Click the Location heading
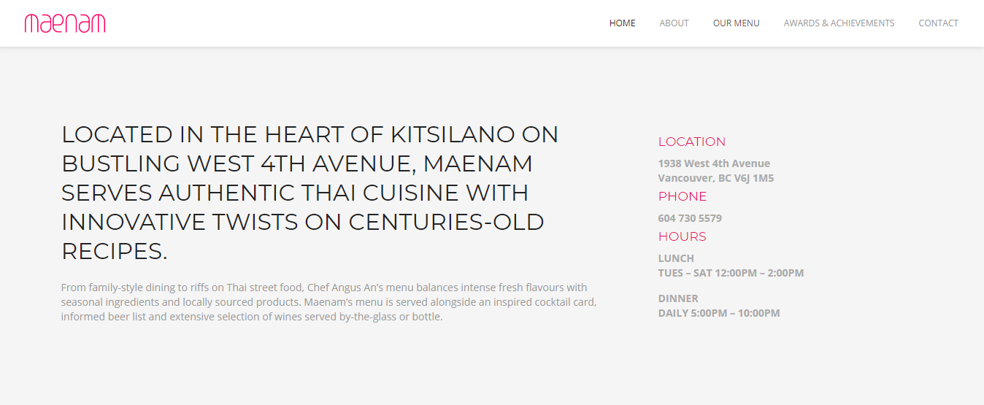This screenshot has width=984, height=405. point(691,142)
